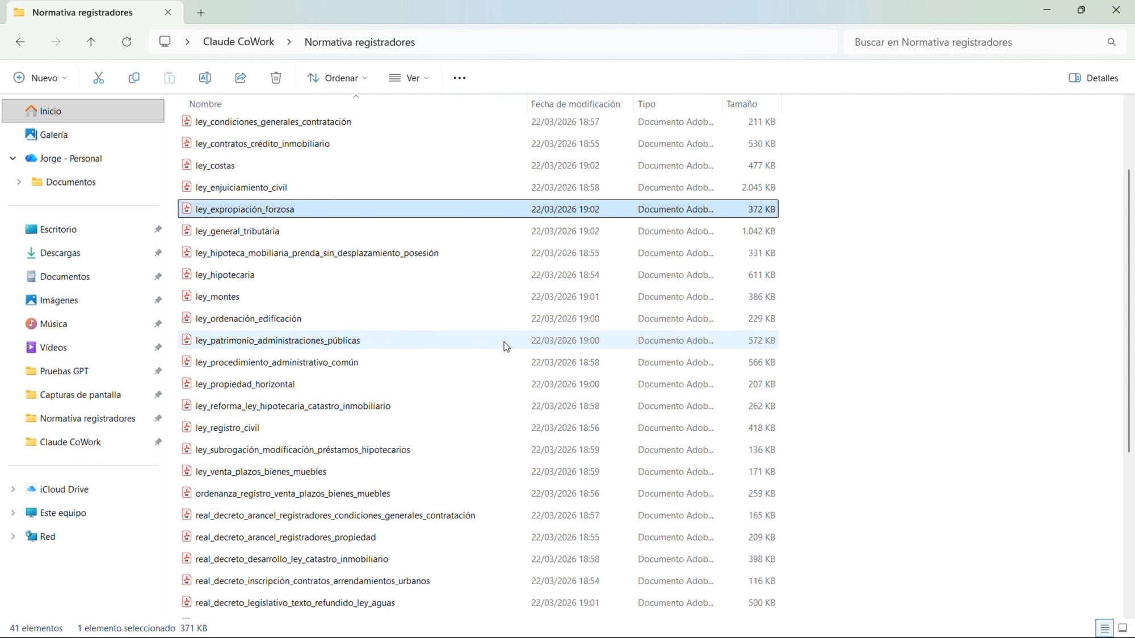Go up one folder level arrow
1135x638 pixels.
pyautogui.click(x=91, y=42)
